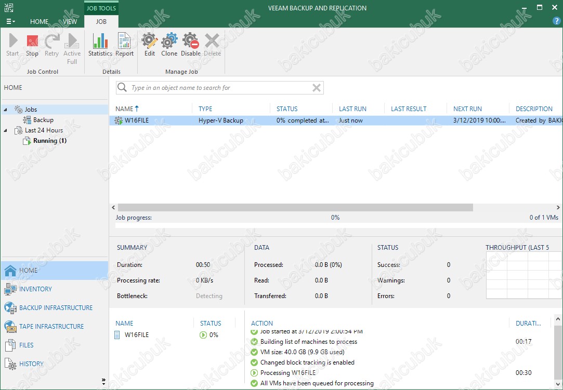Select the W16FILE job row
563x390 pixels.
point(336,120)
